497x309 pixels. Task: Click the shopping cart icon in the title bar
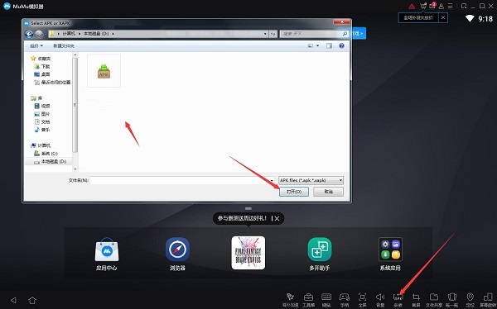[x=422, y=6]
